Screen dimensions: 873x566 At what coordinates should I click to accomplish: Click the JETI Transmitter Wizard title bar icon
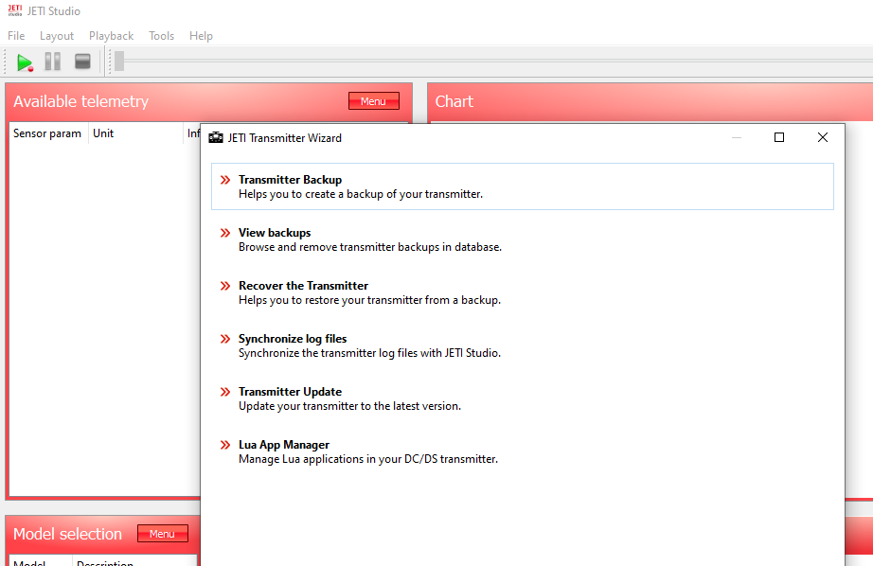coord(216,137)
